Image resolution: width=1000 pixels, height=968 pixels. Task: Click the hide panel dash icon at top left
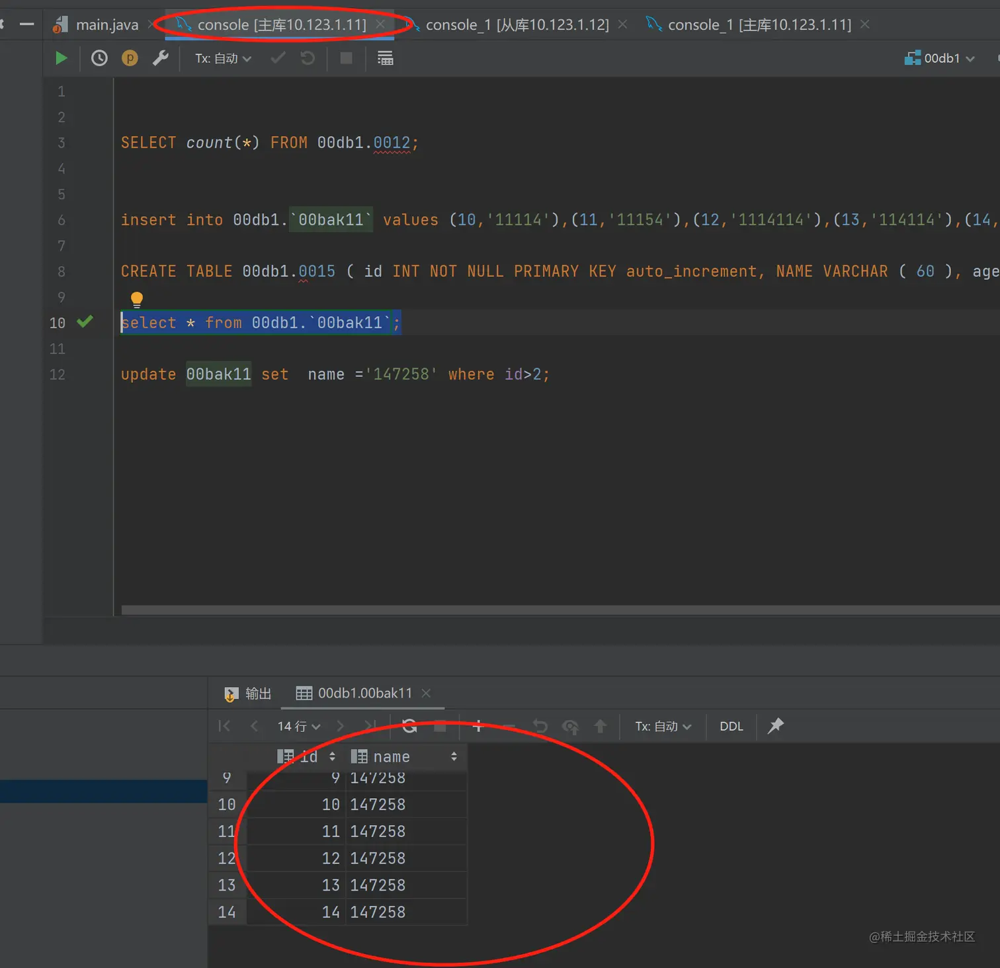pos(27,24)
